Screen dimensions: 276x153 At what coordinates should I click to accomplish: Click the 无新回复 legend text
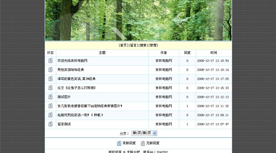click(x=153, y=143)
